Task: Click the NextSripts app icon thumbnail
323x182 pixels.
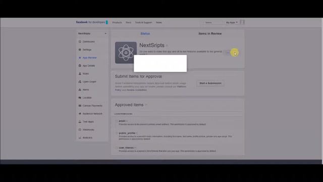Action: (126, 53)
